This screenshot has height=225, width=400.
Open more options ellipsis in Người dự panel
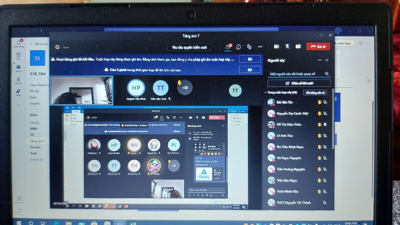pyautogui.click(x=319, y=60)
